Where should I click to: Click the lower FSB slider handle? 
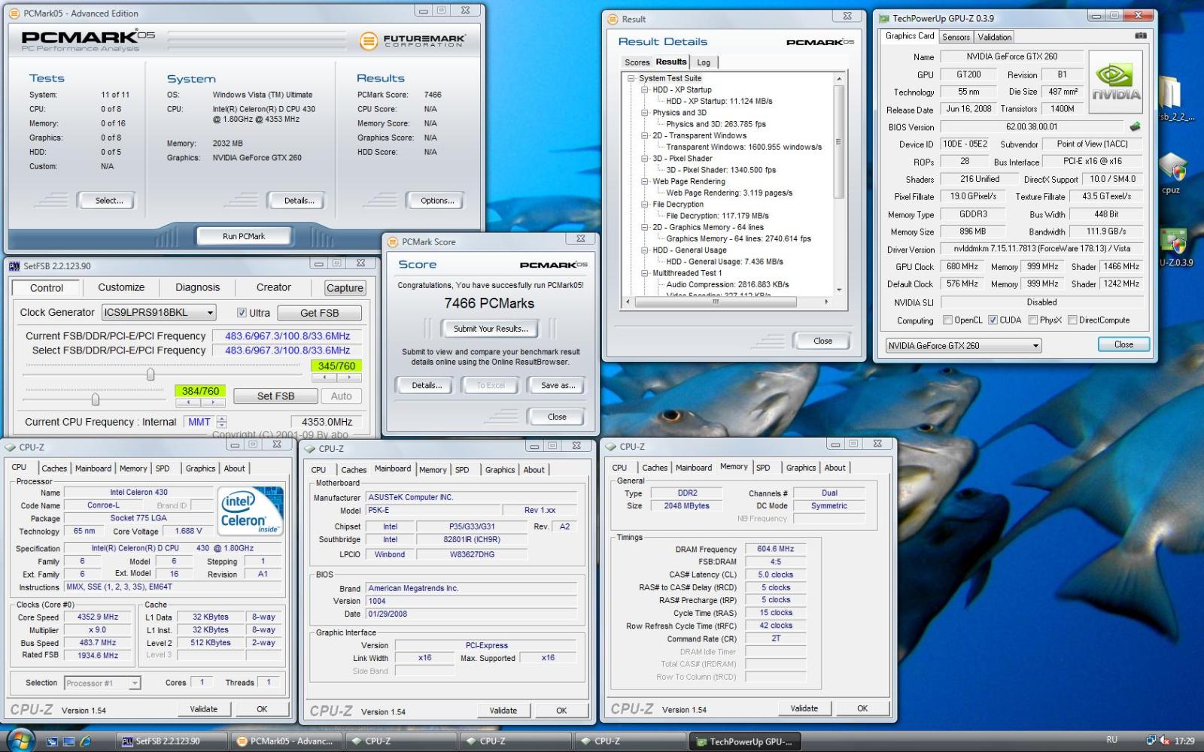pyautogui.click(x=95, y=399)
